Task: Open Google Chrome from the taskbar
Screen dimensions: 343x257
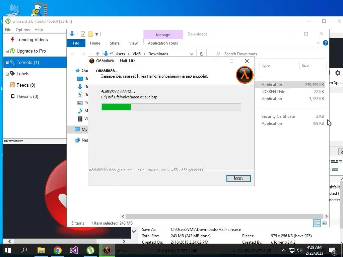Action: 58,250
